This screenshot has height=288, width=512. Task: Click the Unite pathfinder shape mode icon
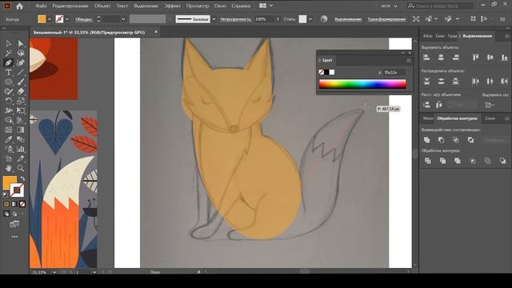pyautogui.click(x=426, y=140)
